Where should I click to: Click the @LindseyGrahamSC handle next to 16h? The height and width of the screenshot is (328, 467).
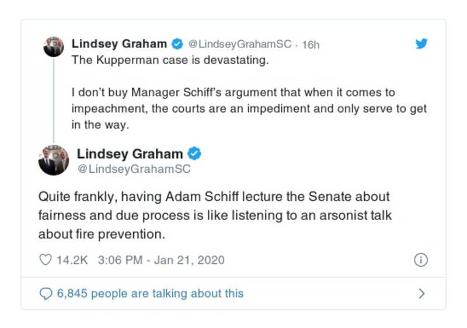click(x=240, y=44)
